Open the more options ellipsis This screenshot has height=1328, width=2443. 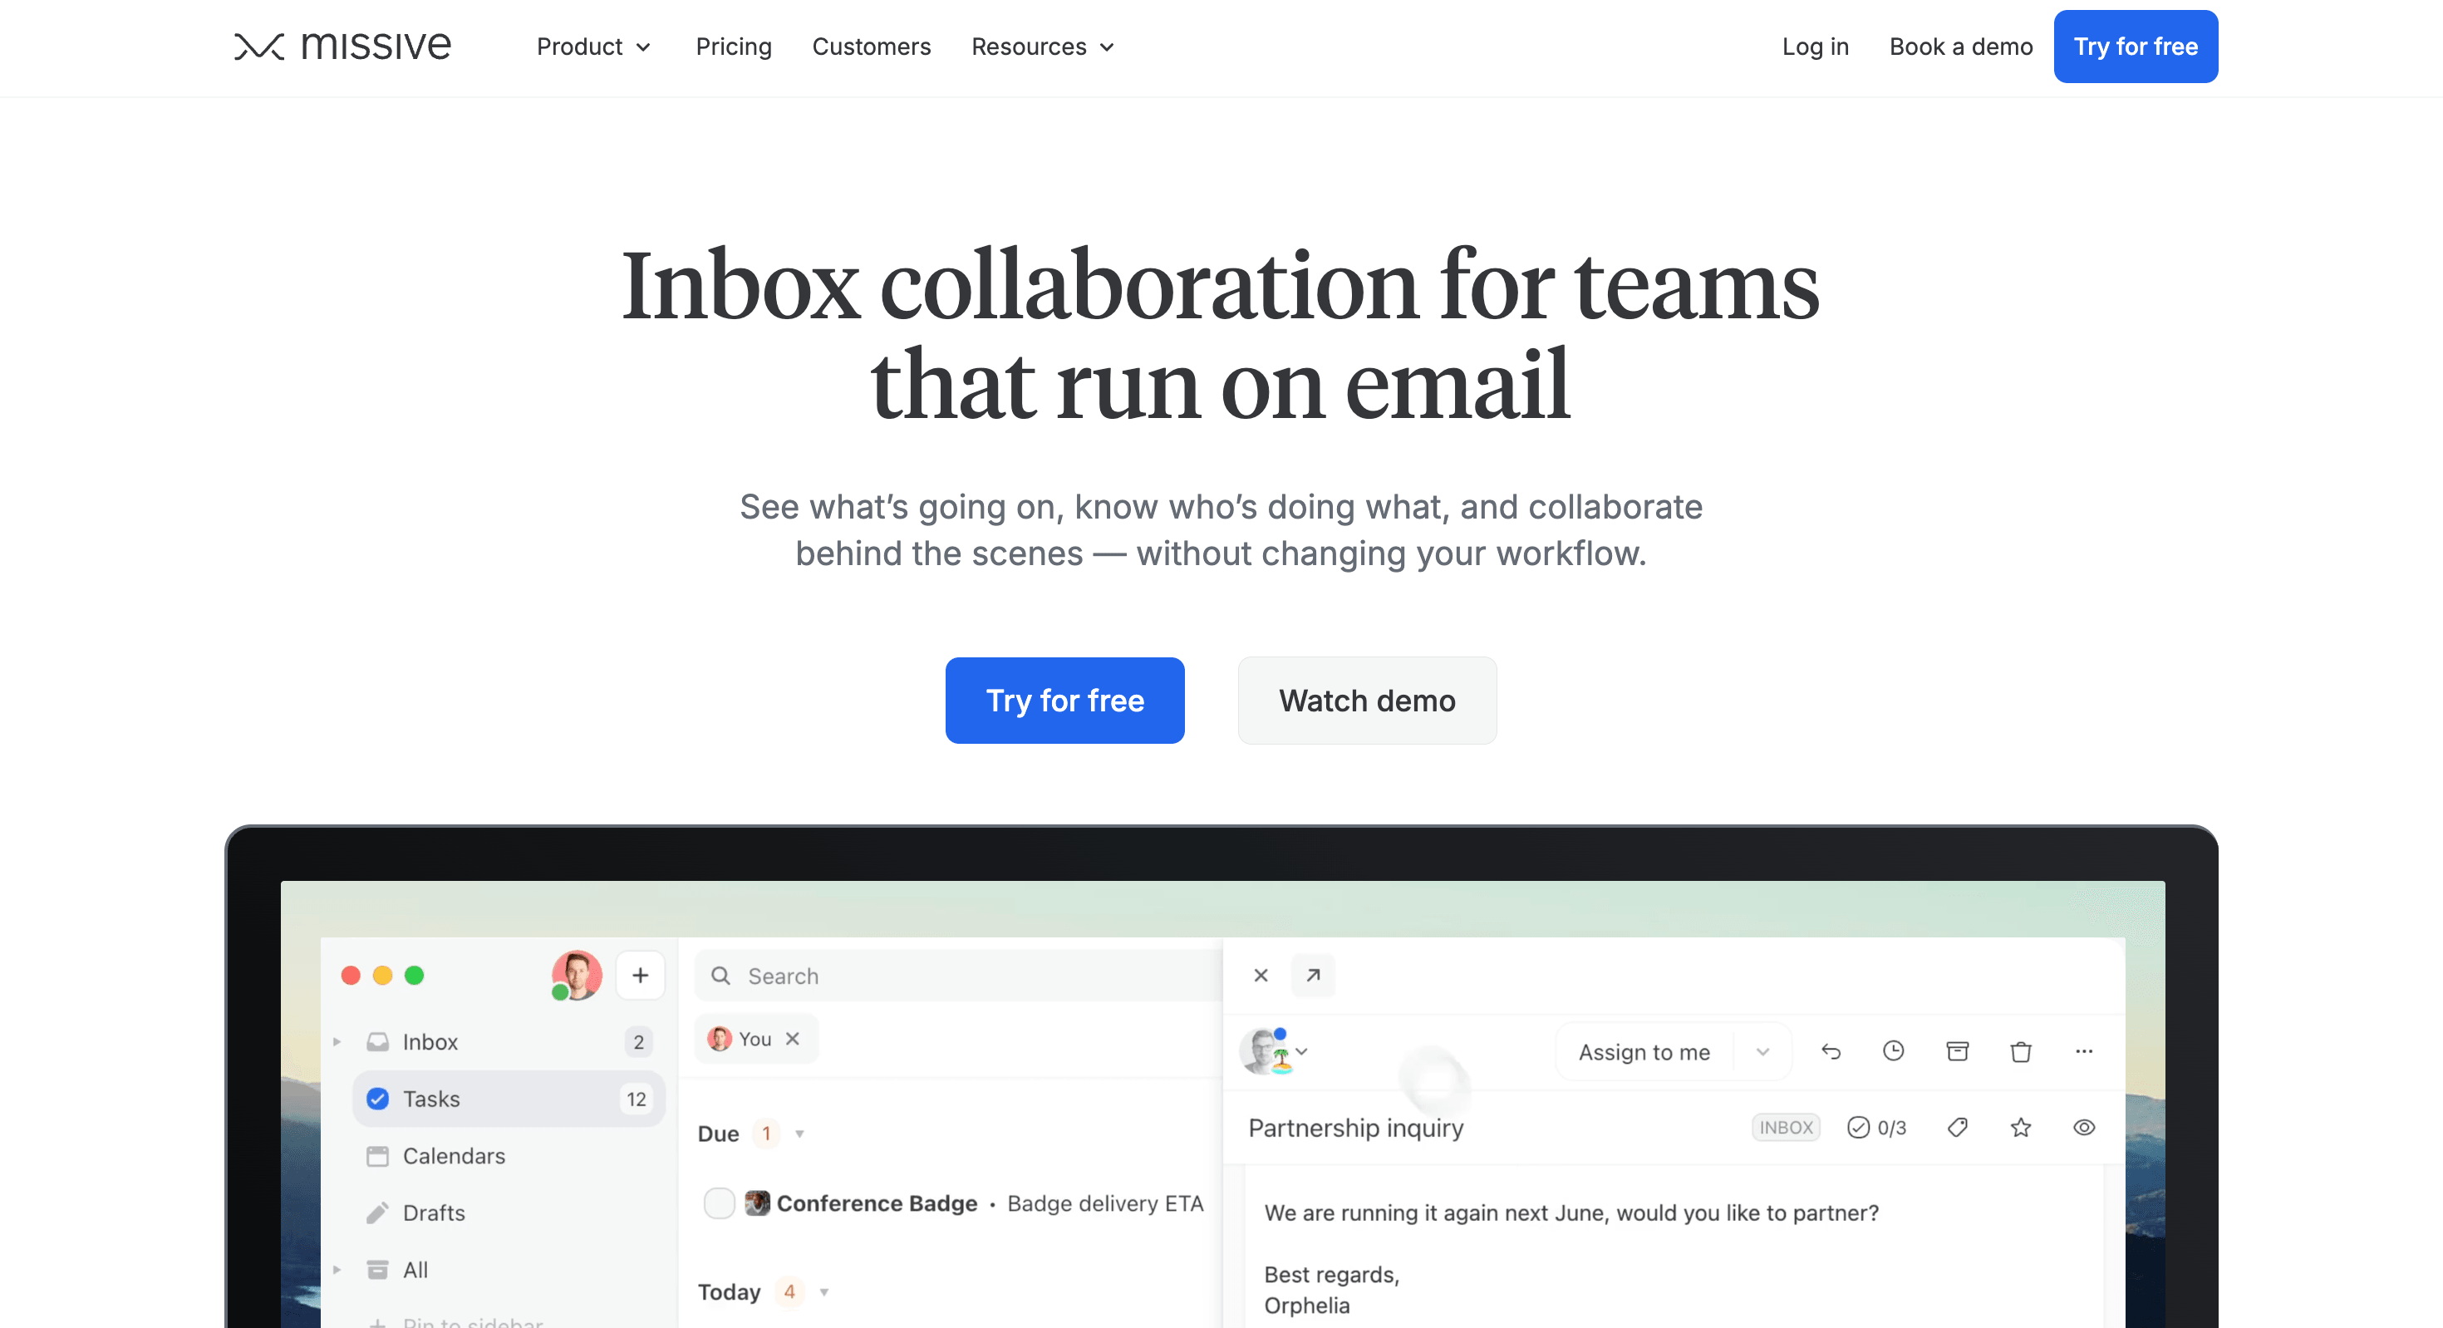point(2083,1051)
